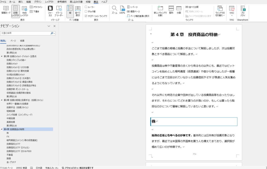This screenshot has height=169, width=267.
Task: Open the マクロ dropdown arrow
Action: click(232, 16)
